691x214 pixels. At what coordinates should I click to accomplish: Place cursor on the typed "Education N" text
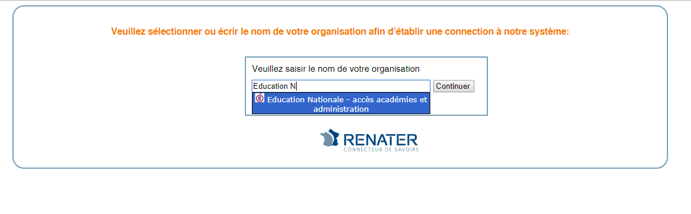(274, 86)
